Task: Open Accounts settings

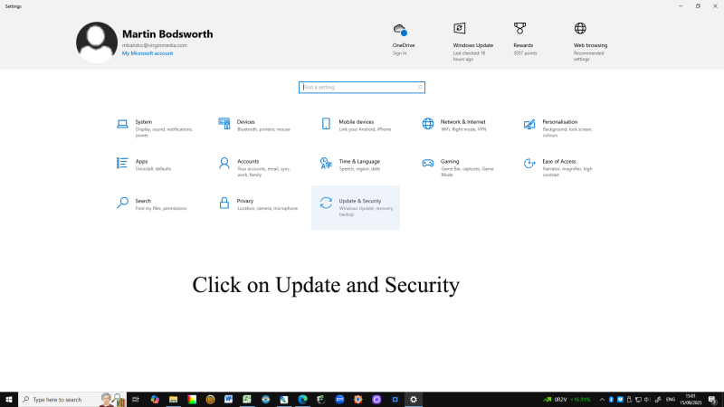Action: pyautogui.click(x=248, y=162)
